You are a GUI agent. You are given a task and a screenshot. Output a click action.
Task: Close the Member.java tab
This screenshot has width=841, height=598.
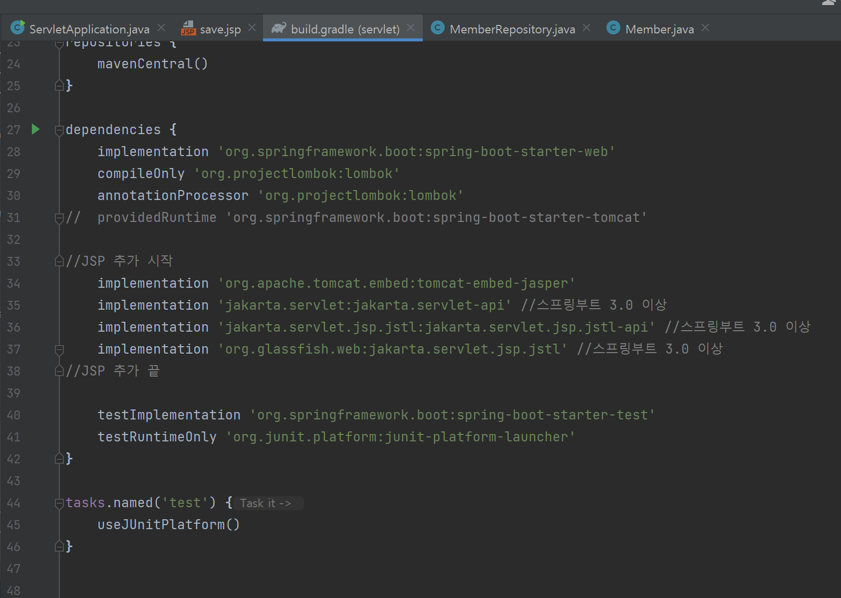coord(705,28)
